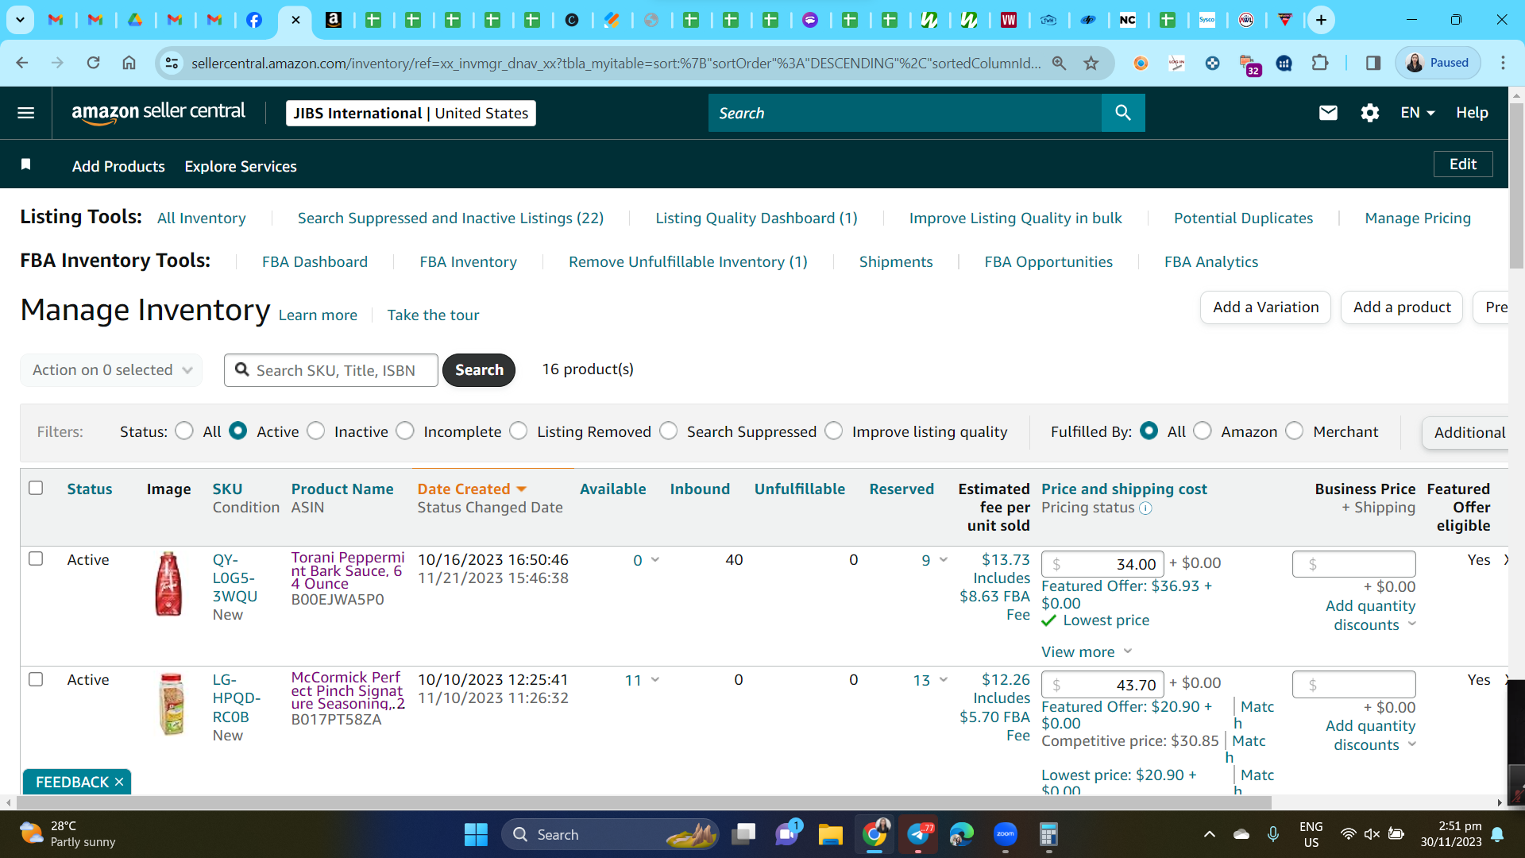Select Fulfilled By Amazon radio
1525x858 pixels.
point(1203,431)
